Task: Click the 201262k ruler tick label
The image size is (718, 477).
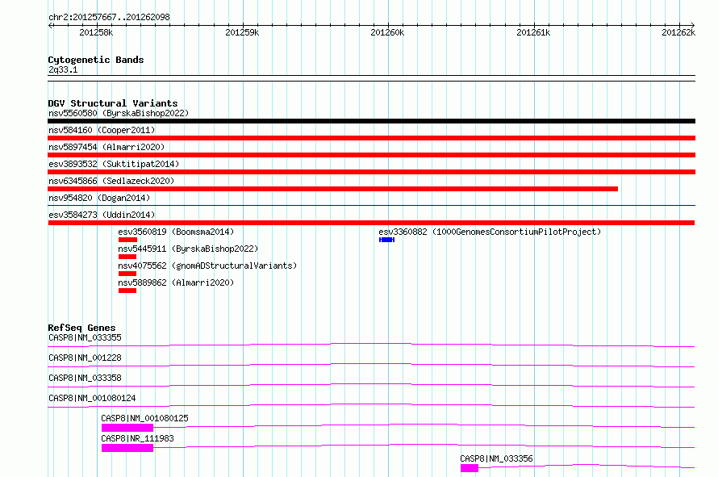Action: (x=678, y=32)
